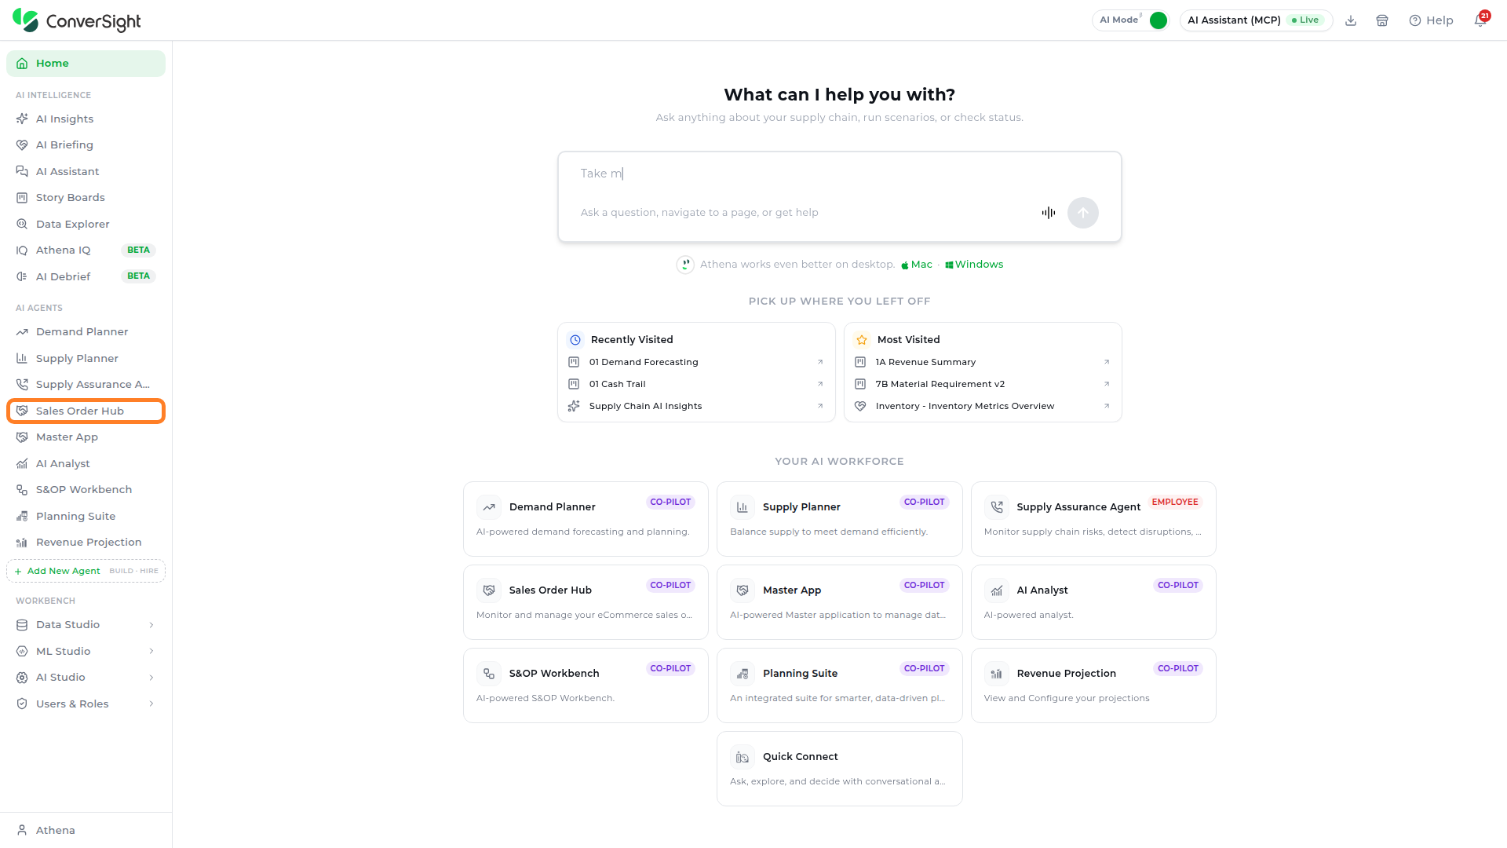Open the AI Analyst workforce card
1507x848 pixels.
click(1093, 602)
